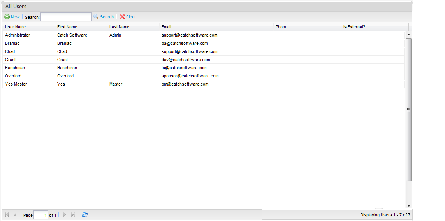Click the red X Clear icon
Image resolution: width=445 pixels, height=221 pixels.
click(x=122, y=17)
